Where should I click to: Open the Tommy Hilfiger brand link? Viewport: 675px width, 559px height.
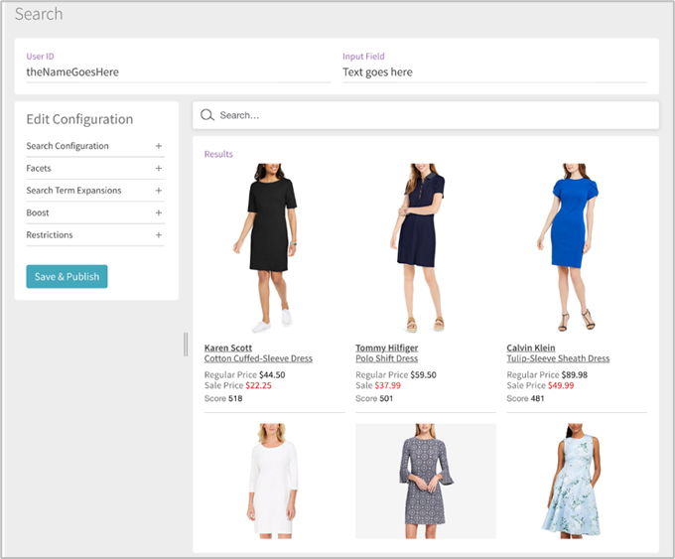[386, 348]
